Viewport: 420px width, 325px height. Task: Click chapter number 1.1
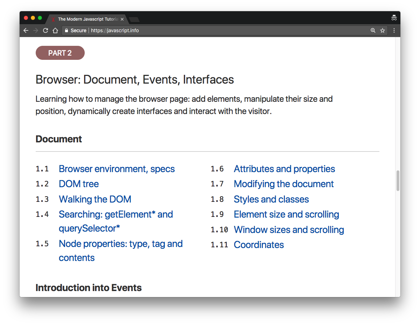tap(42, 169)
